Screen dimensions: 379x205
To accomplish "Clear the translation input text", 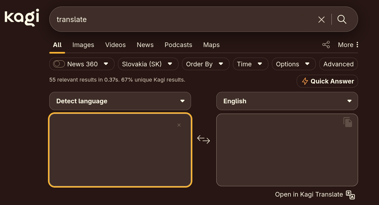I will 179,125.
